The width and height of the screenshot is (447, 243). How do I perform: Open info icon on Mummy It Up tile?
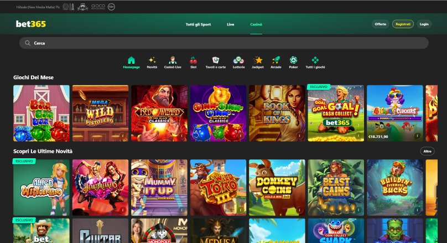182,210
